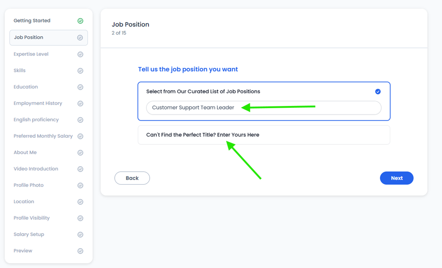
Task: Open the Customer Support Team Leader dropdown
Action: pos(264,108)
